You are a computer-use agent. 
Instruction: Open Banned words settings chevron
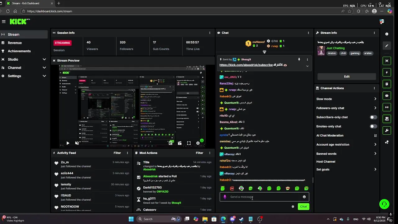[375, 154]
